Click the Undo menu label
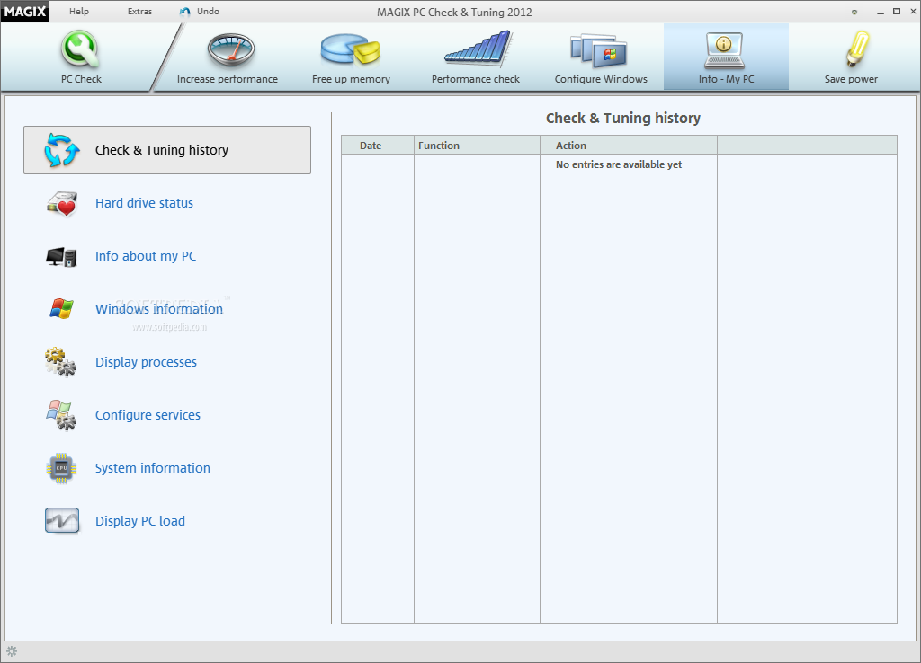This screenshot has width=921, height=663. 208,11
